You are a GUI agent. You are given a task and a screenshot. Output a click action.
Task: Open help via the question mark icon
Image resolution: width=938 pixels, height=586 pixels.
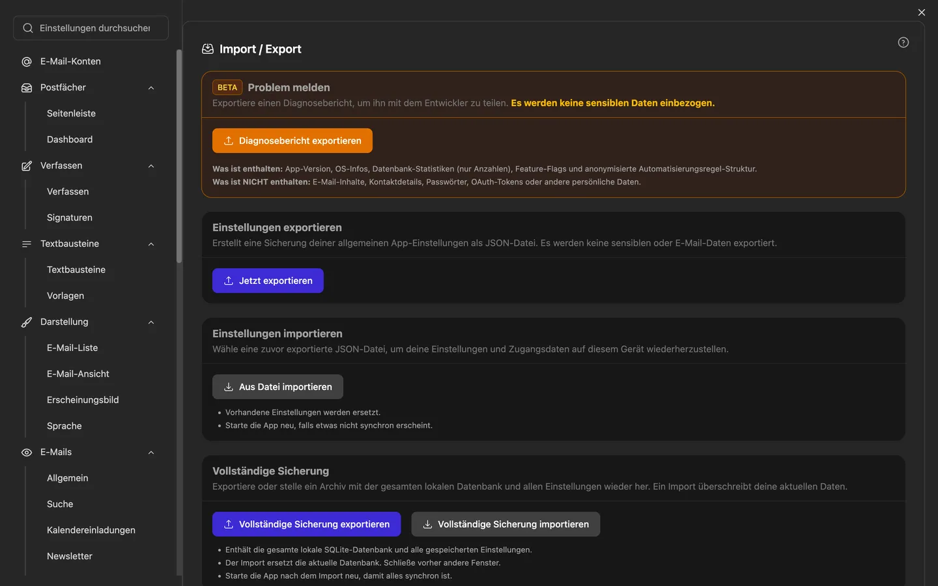coord(903,42)
